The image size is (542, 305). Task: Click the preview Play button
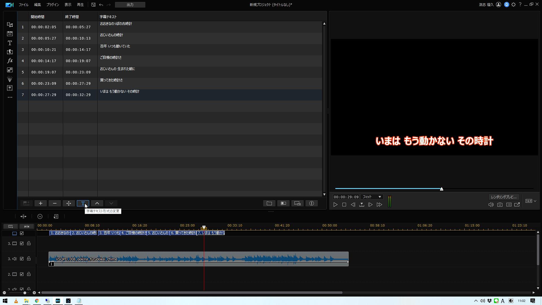[x=335, y=205]
